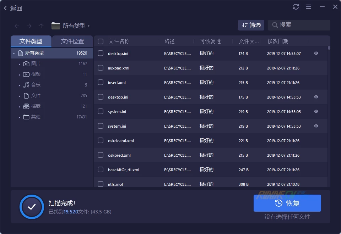Select the 视频 video category icon
The height and width of the screenshot is (234, 341).
coord(26,74)
